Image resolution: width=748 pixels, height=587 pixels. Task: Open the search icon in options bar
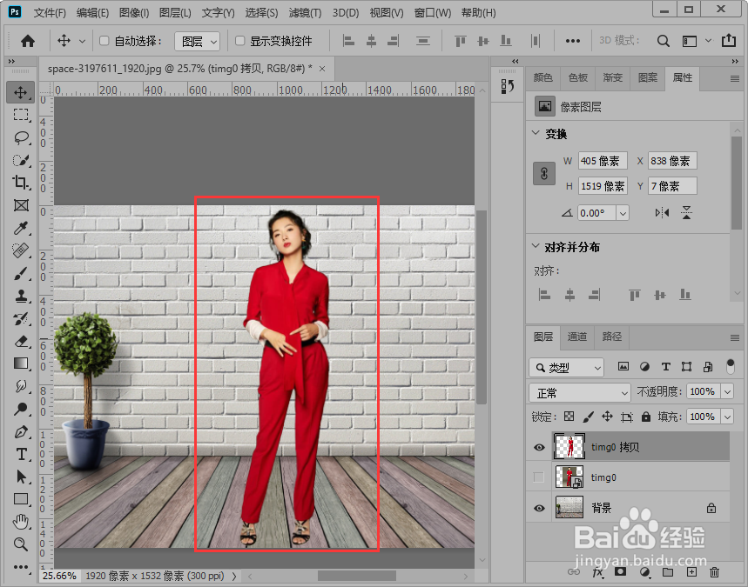[x=663, y=41]
